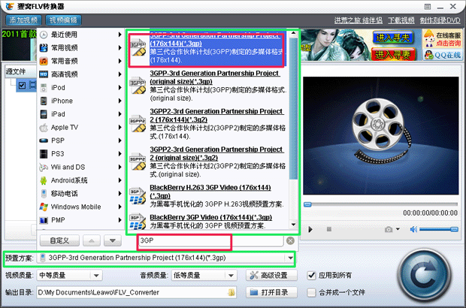Open the 下载视频 download video link
Viewport: 466px width, 308px height.
point(401,20)
